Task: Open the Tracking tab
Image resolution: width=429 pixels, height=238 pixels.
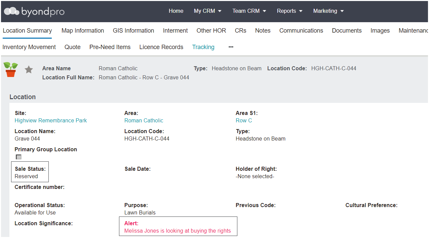Action: pos(203,47)
